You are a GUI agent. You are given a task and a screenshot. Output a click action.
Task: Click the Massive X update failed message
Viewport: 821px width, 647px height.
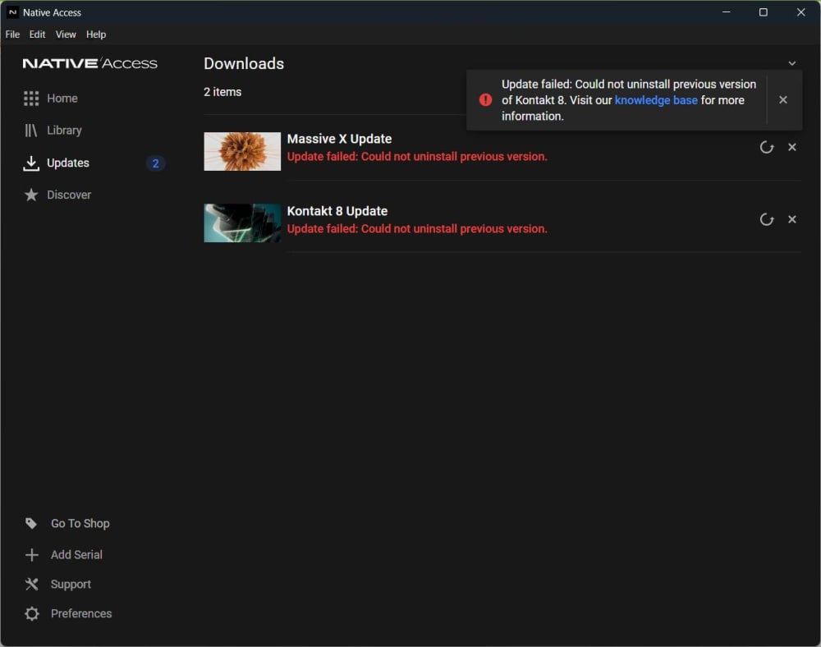417,157
